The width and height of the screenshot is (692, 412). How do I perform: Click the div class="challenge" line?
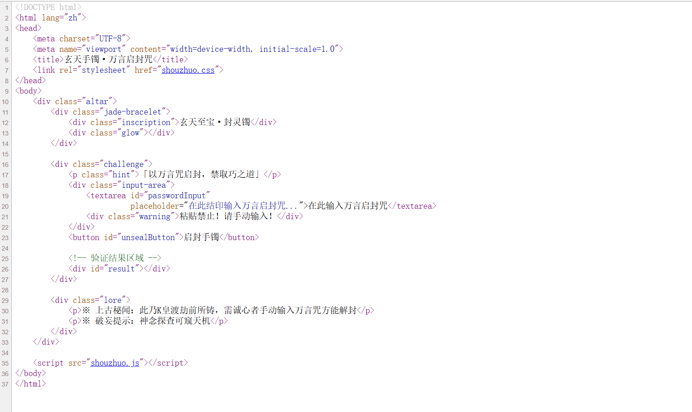pyautogui.click(x=101, y=164)
